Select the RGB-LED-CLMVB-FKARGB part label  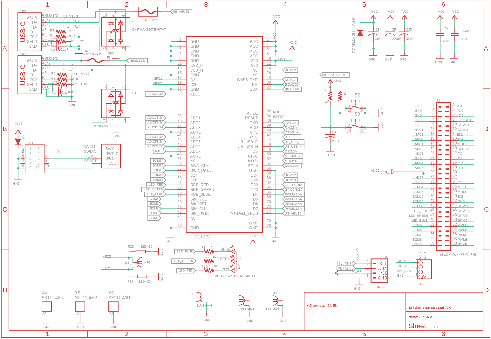235,276
